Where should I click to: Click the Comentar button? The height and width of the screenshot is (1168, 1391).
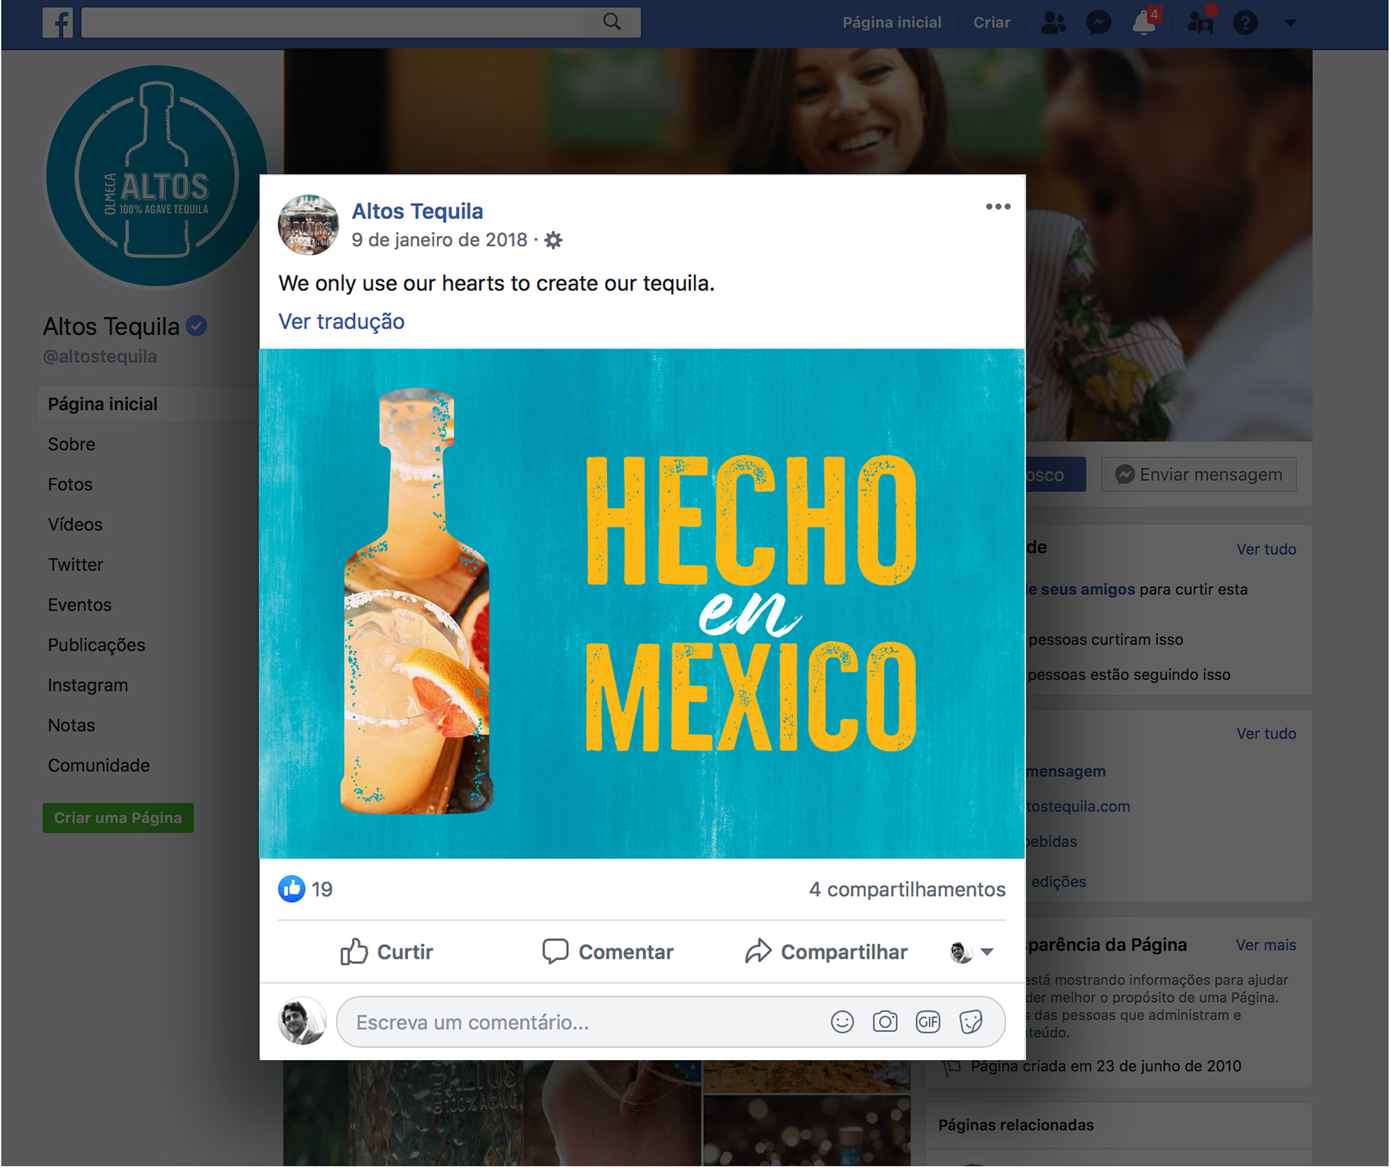[x=608, y=951]
